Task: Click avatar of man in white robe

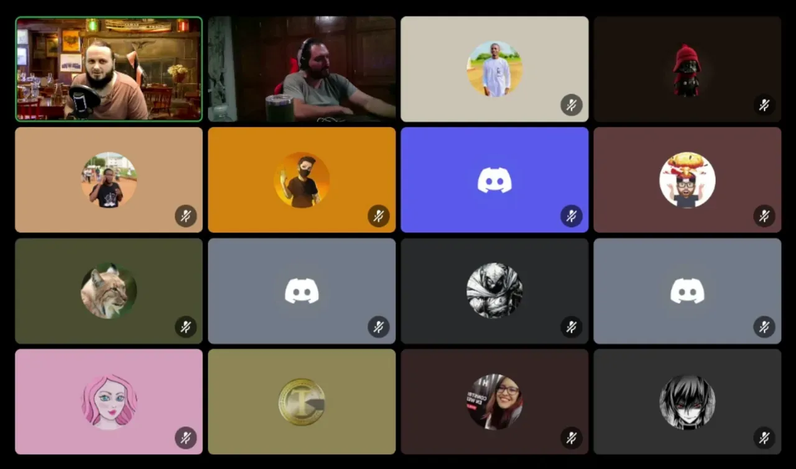Action: [494, 69]
